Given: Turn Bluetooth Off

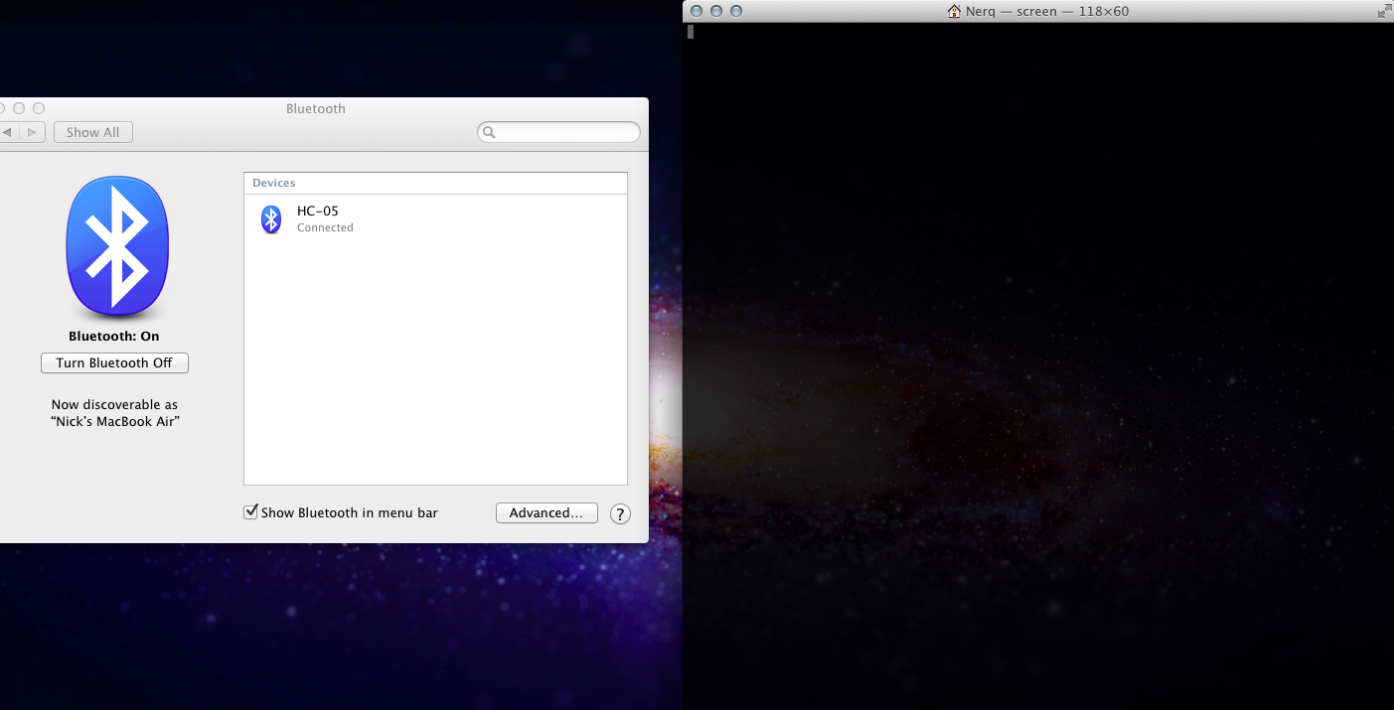Looking at the screenshot, I should coord(114,363).
